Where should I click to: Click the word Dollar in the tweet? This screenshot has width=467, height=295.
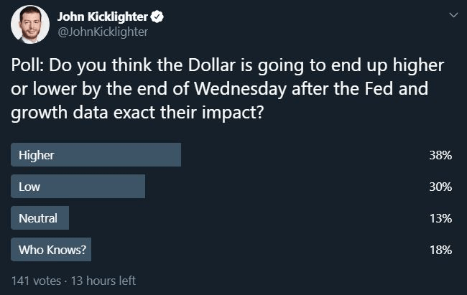click(212, 65)
